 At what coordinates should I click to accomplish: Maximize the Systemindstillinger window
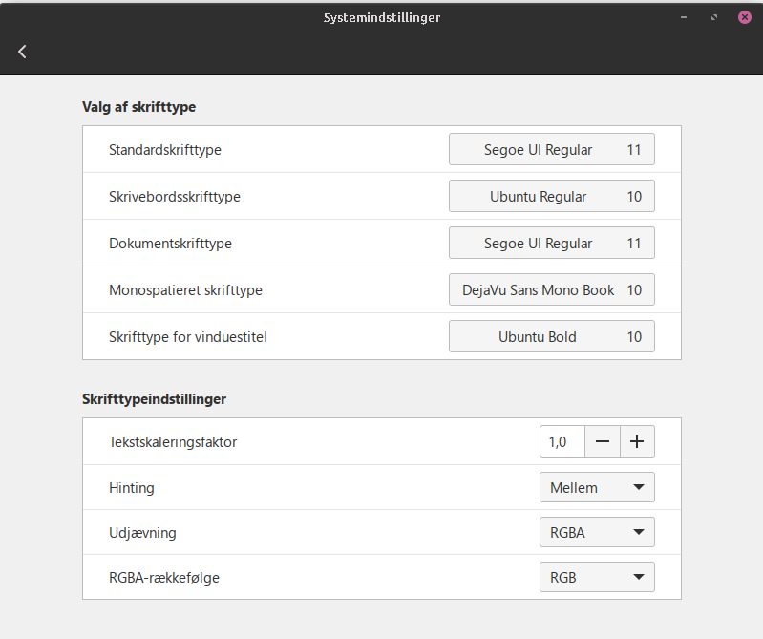tap(713, 17)
